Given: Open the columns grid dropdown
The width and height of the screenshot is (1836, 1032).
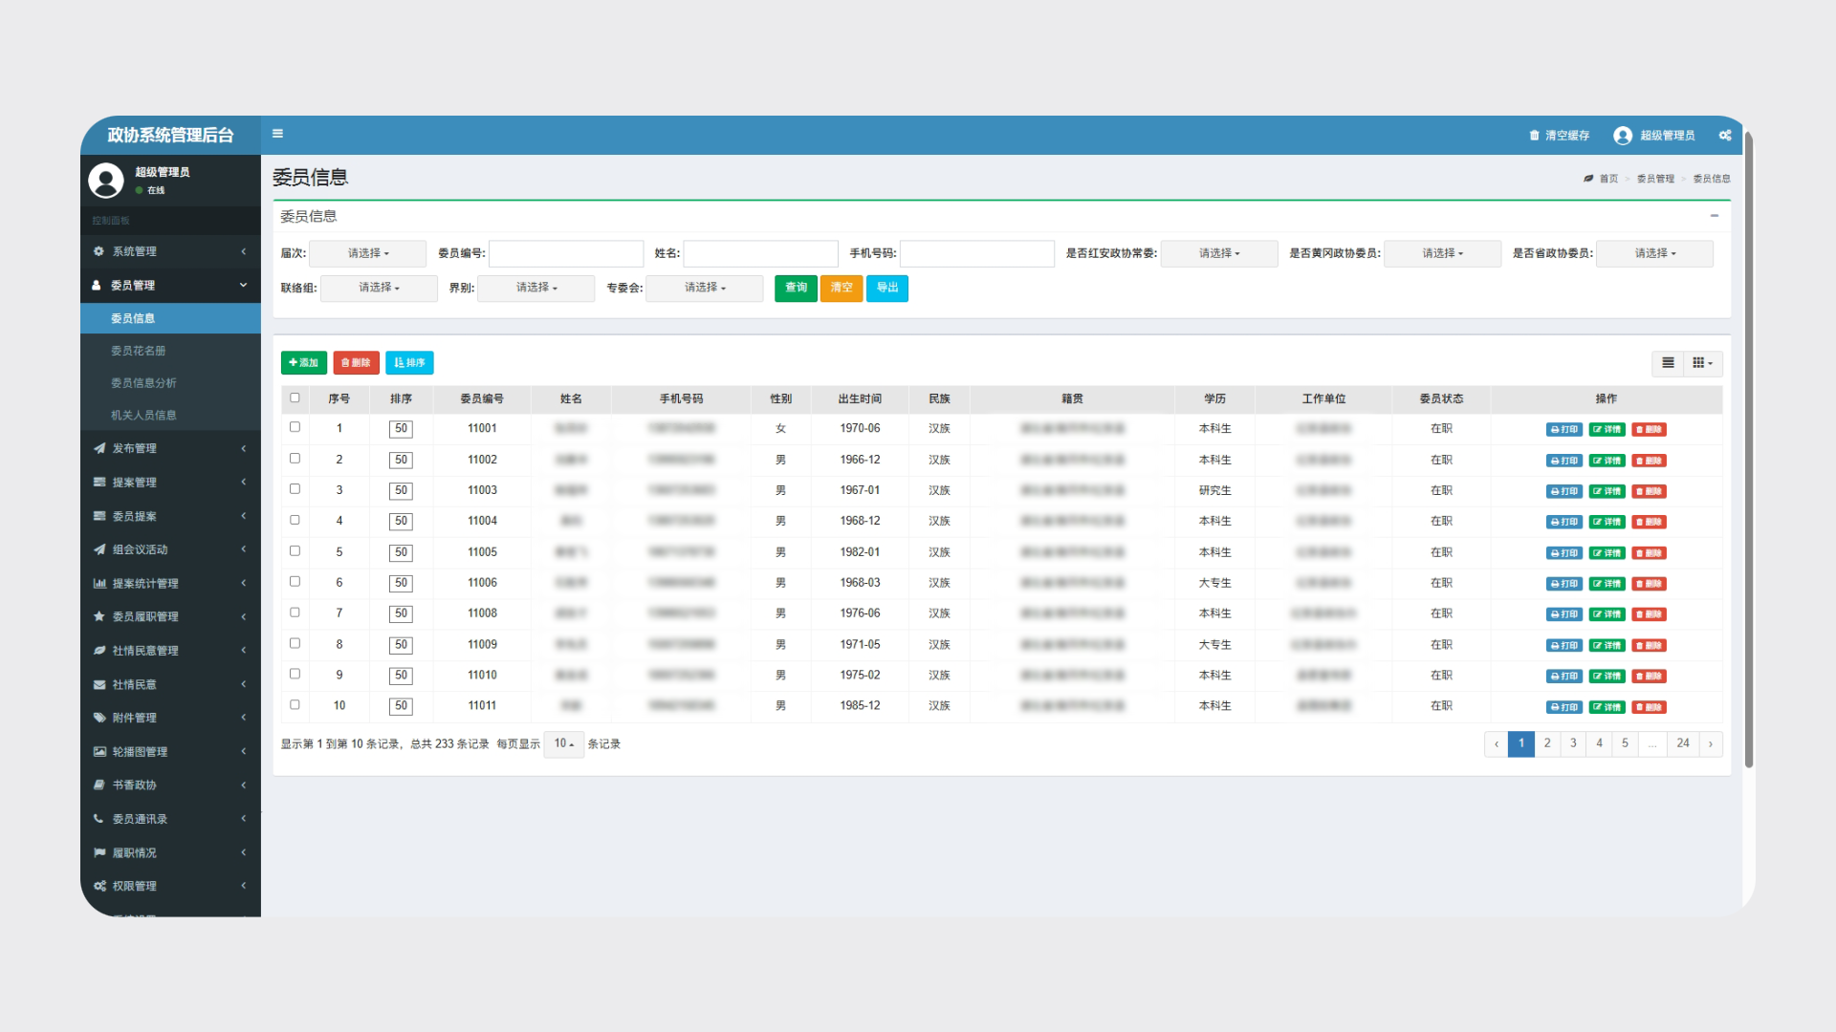Looking at the screenshot, I should coord(1703,363).
